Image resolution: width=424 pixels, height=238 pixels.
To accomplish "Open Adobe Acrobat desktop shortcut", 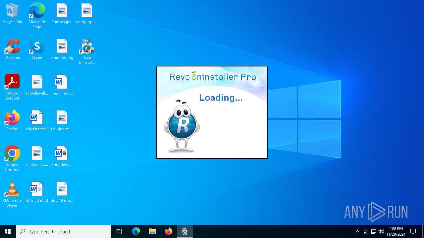I will pyautogui.click(x=12, y=87).
